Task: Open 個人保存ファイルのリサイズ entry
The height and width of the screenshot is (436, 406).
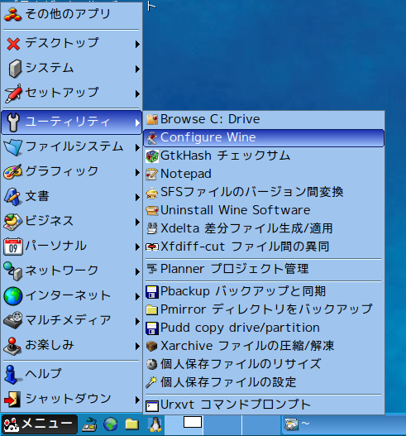Action: pyautogui.click(x=264, y=364)
